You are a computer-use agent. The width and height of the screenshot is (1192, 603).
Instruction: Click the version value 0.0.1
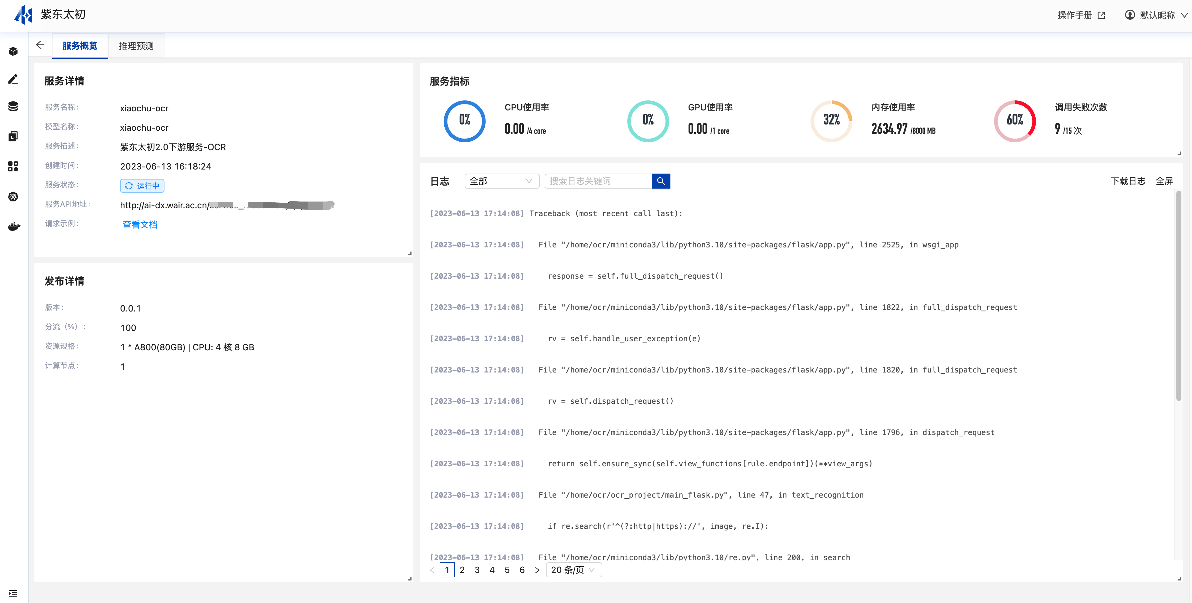point(130,308)
